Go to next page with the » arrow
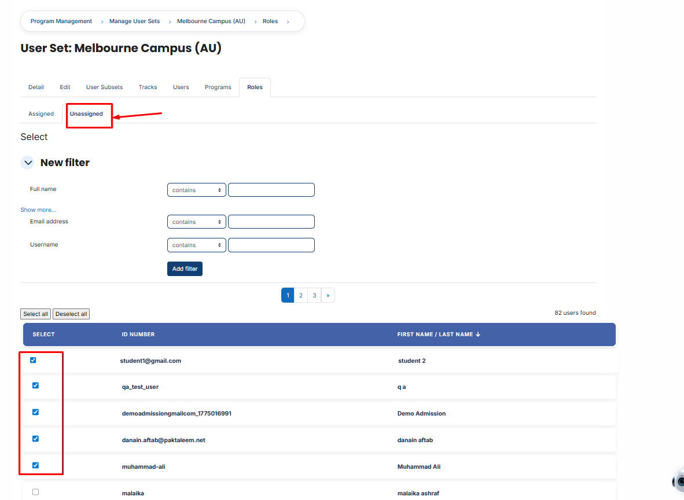 coord(328,295)
